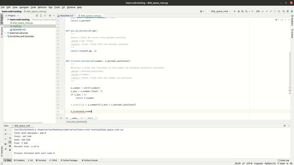Open the Python 3.6 interpreter selector

(x=270, y=164)
